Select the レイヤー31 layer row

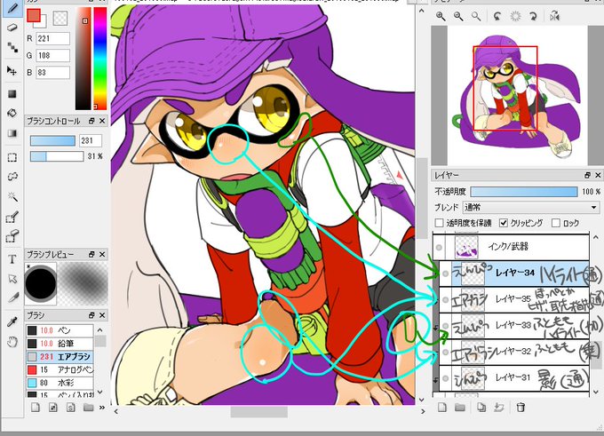[514, 378]
